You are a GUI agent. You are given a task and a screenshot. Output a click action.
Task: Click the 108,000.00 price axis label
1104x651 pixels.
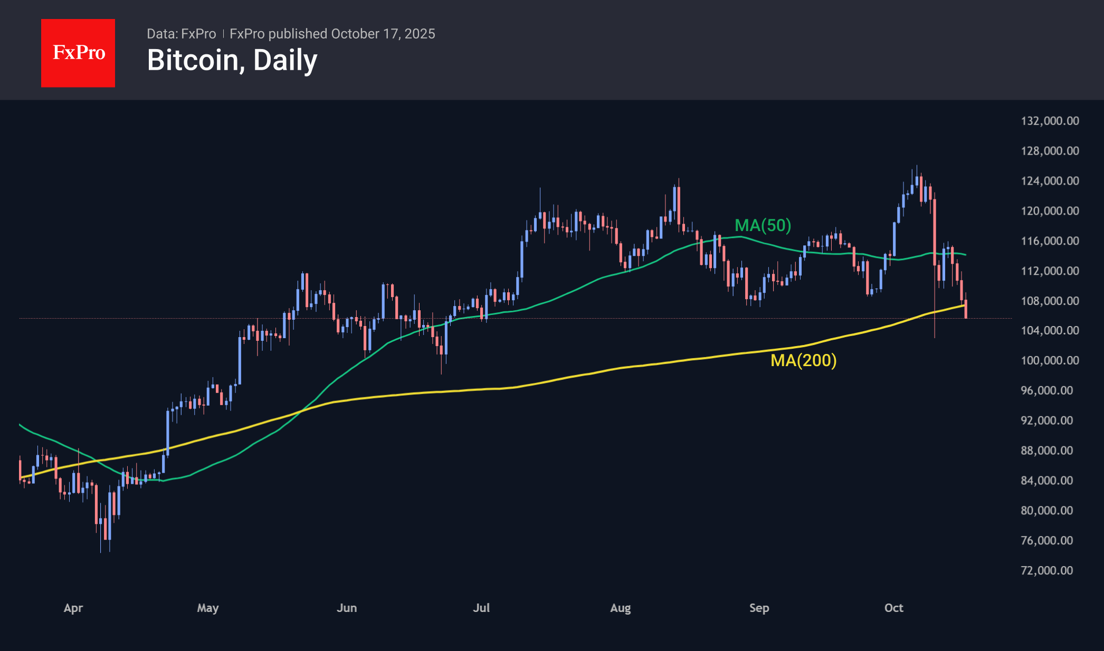click(1050, 301)
